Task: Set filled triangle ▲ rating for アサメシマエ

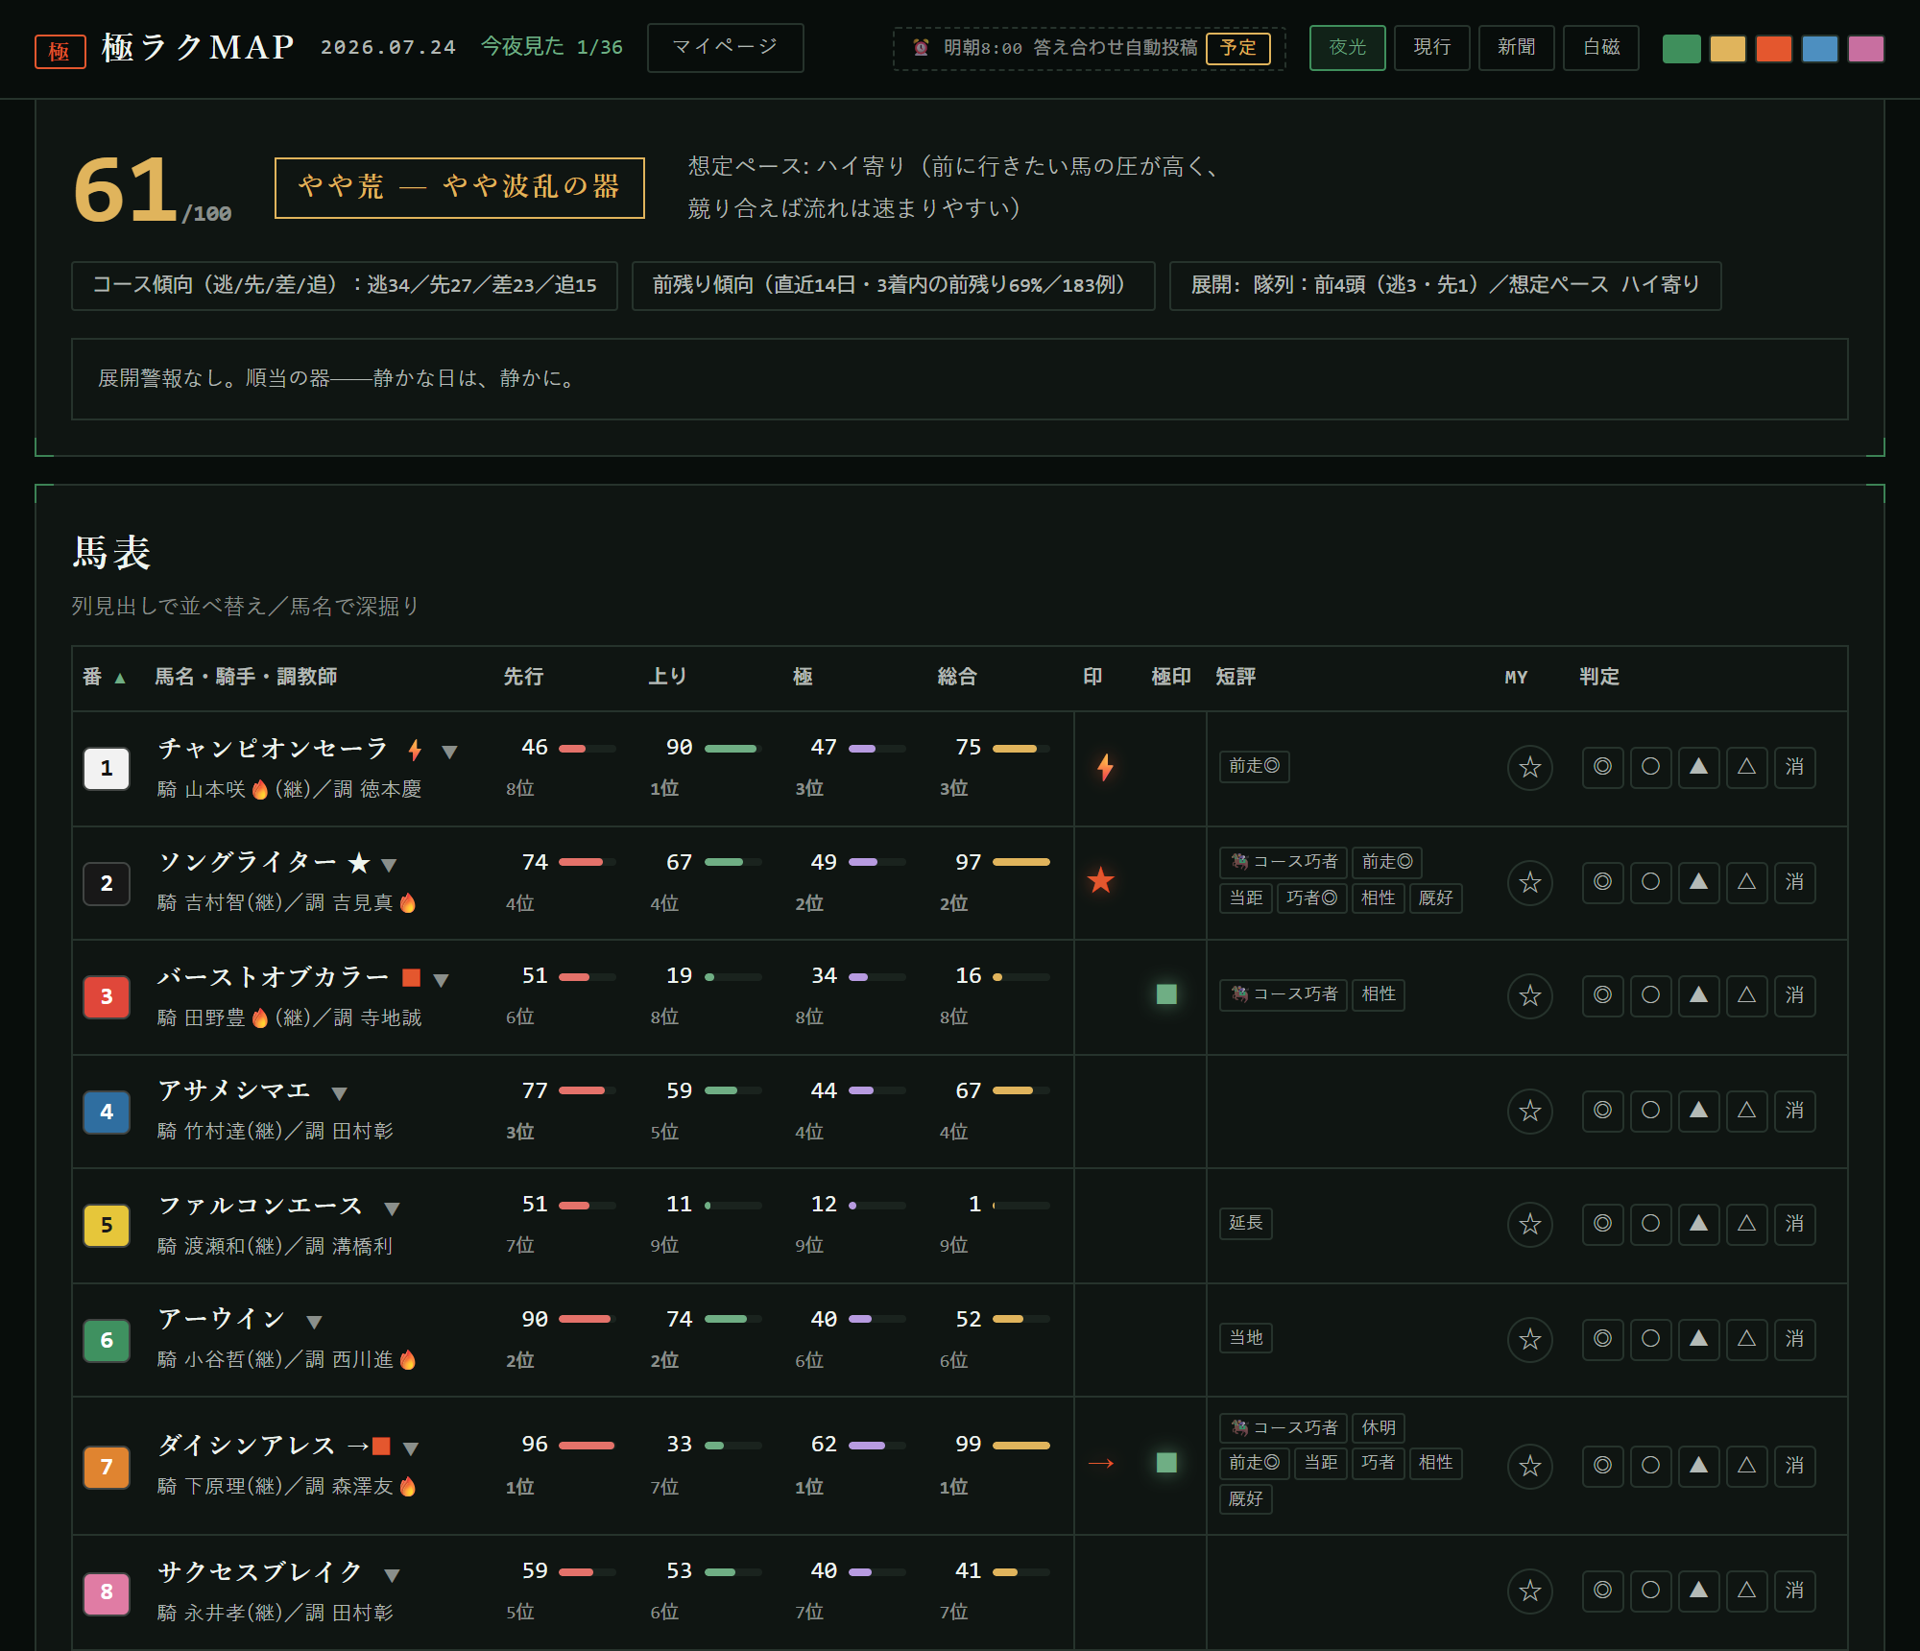Action: point(1698,1110)
